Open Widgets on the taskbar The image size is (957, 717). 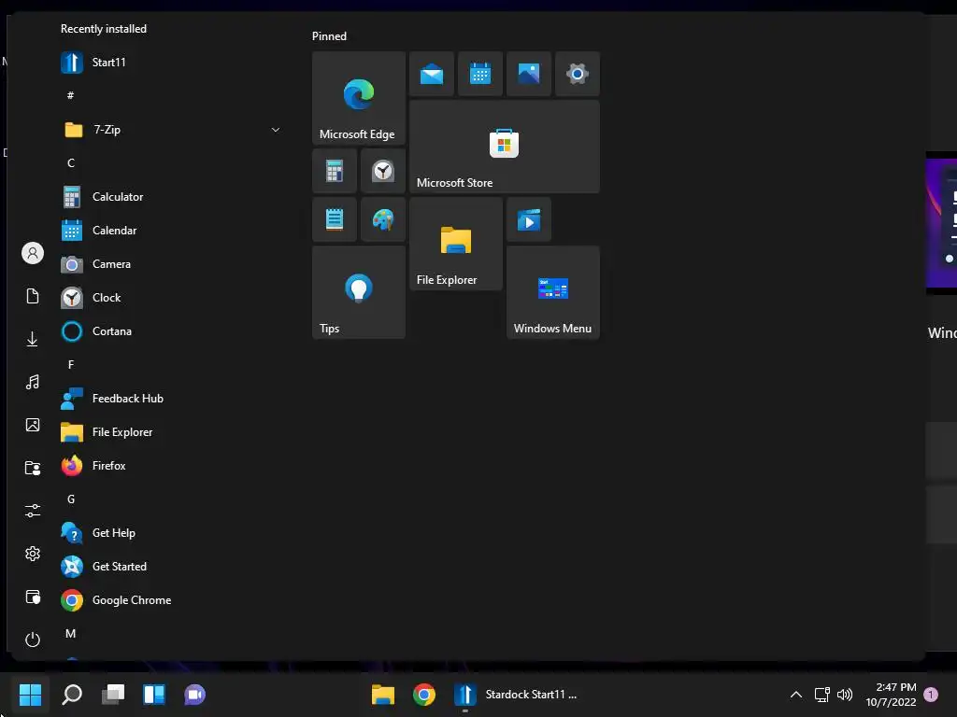[x=154, y=694]
